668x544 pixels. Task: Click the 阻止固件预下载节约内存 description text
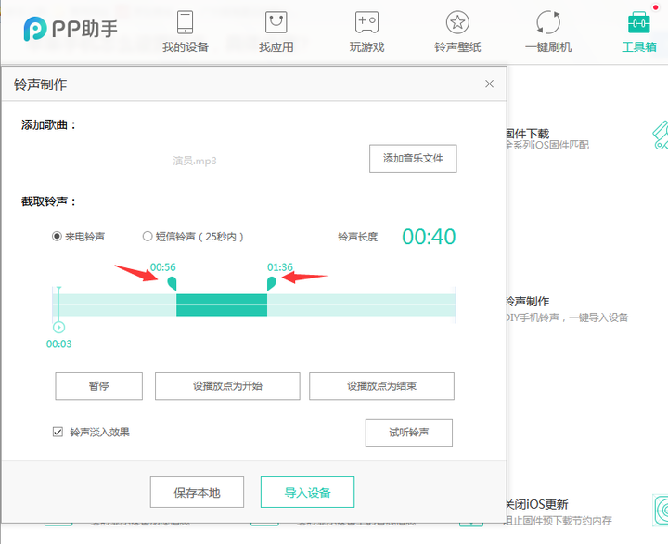(559, 521)
